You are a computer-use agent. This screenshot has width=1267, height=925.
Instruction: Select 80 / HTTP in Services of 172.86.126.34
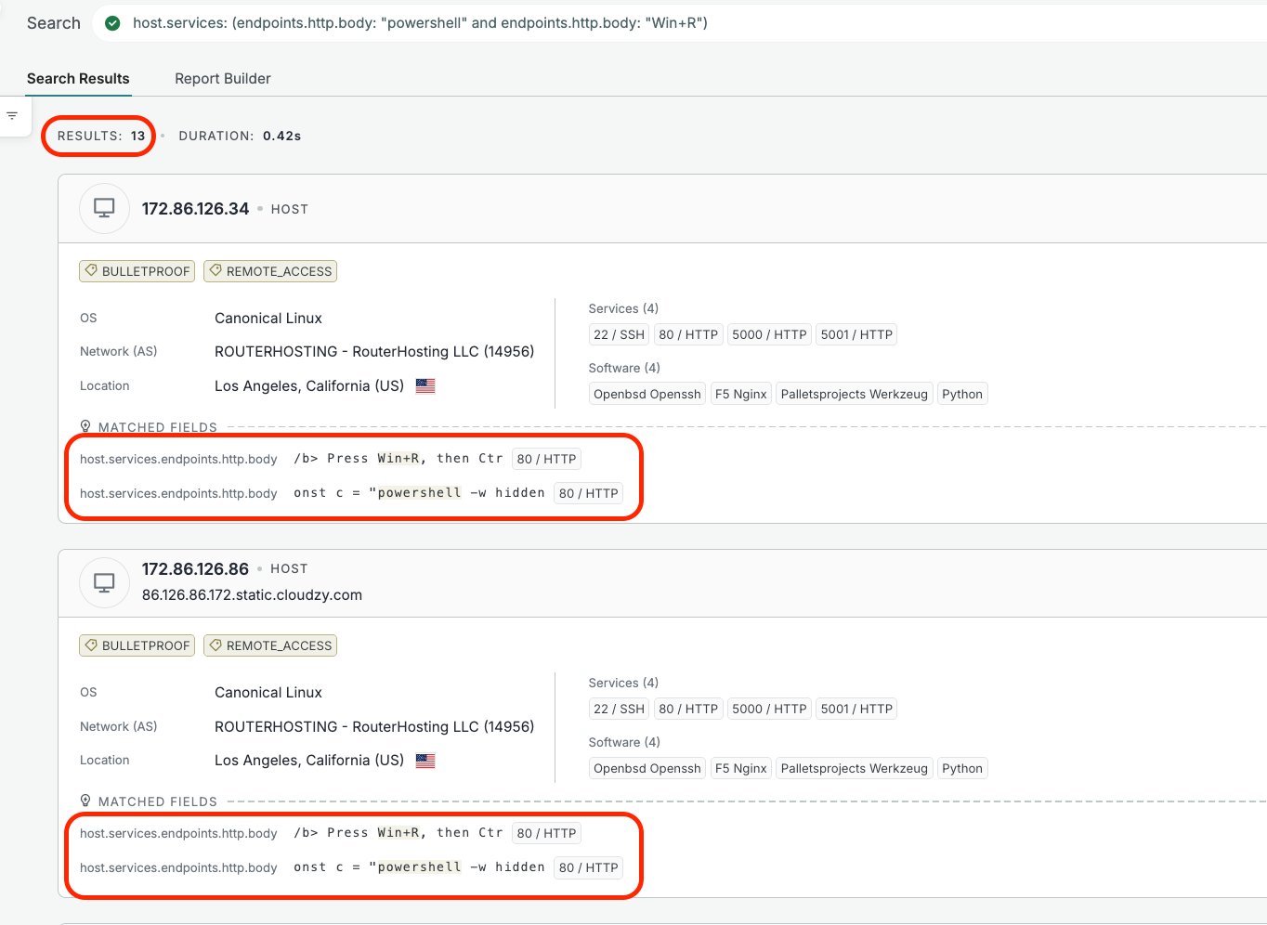[x=688, y=334]
